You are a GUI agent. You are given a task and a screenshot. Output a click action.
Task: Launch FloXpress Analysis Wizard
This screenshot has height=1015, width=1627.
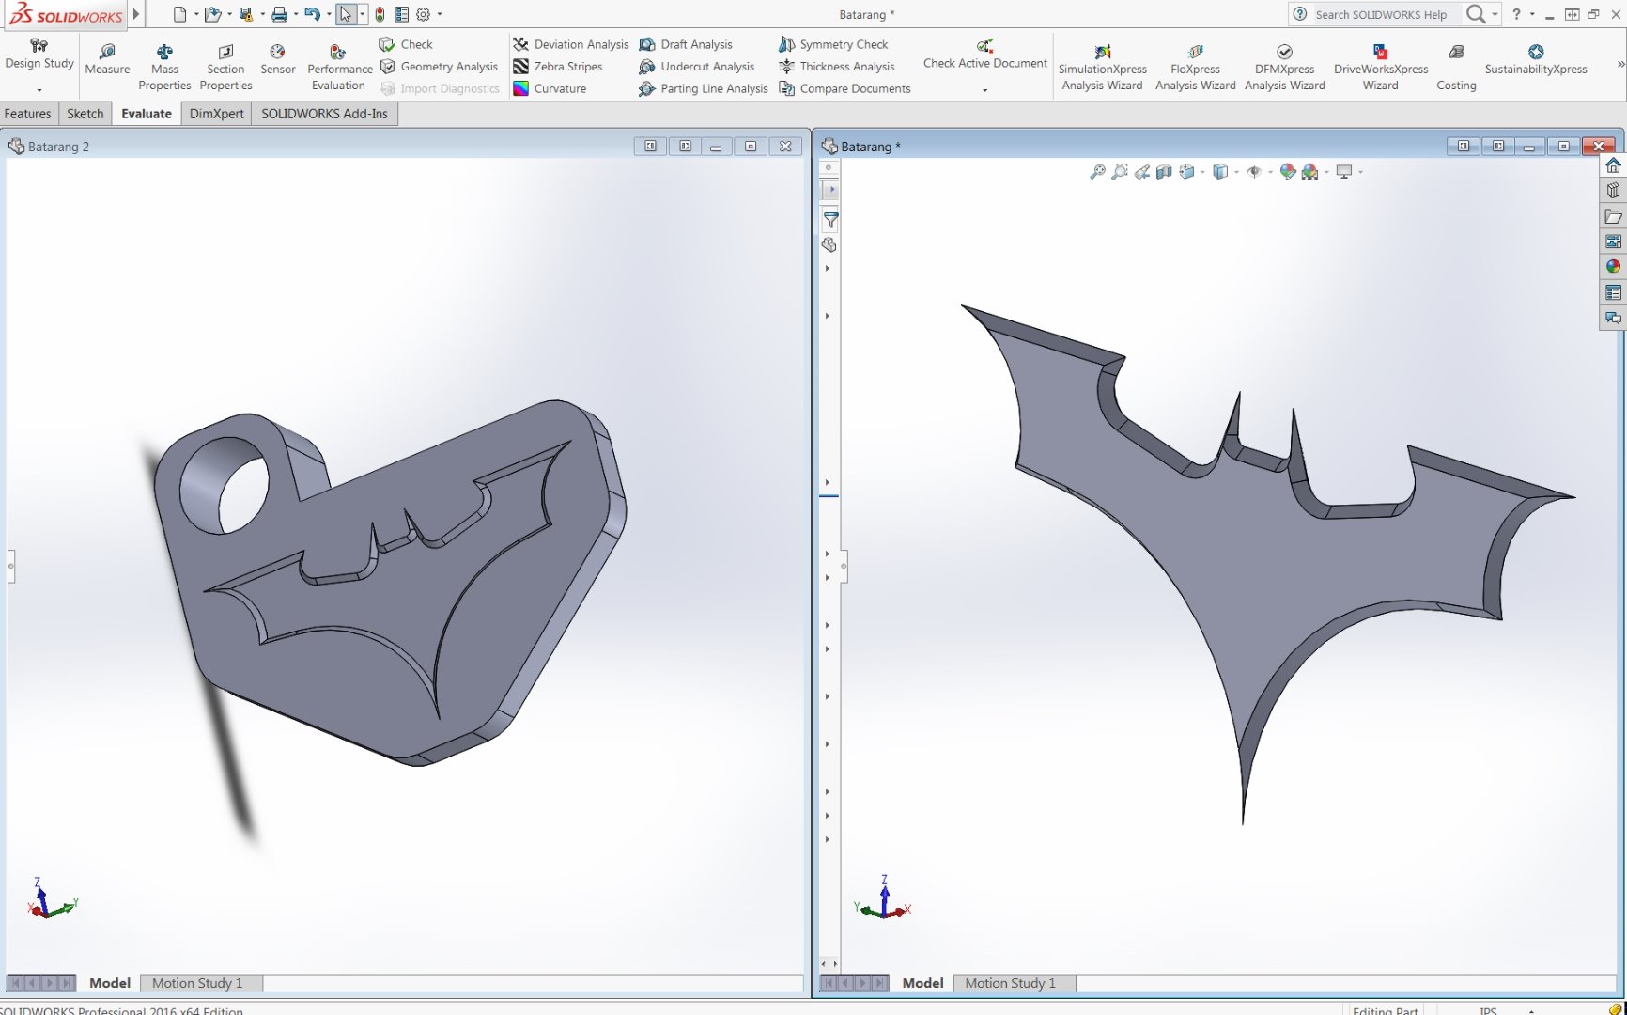click(x=1195, y=67)
